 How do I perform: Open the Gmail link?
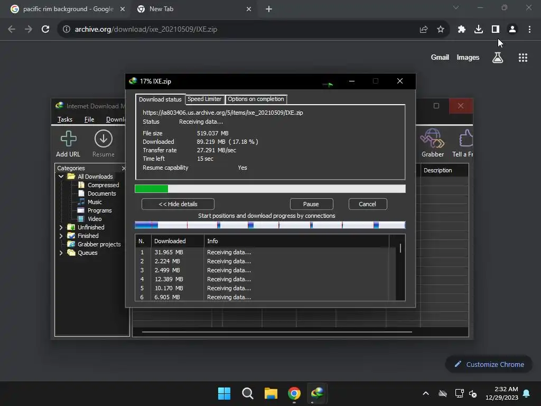click(440, 57)
